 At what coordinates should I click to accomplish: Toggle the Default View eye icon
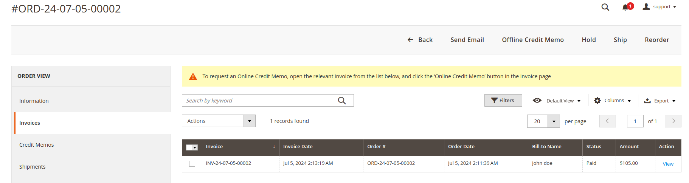[537, 101]
